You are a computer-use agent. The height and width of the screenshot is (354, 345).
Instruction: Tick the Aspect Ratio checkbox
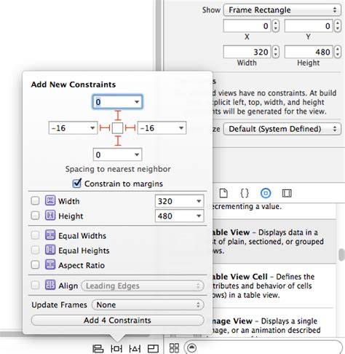coord(35,264)
